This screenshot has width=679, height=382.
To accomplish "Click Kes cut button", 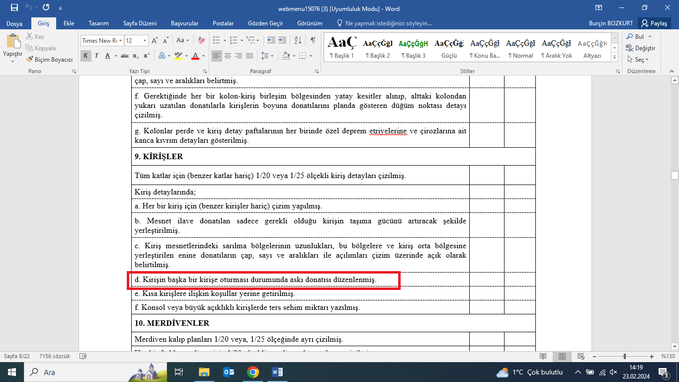I will tap(35, 37).
